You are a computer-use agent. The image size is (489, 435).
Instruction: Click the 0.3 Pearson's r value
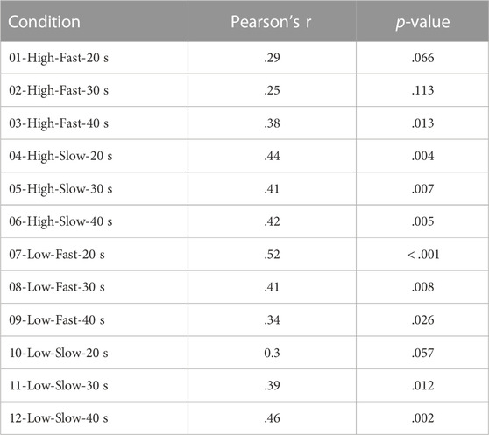point(272,353)
